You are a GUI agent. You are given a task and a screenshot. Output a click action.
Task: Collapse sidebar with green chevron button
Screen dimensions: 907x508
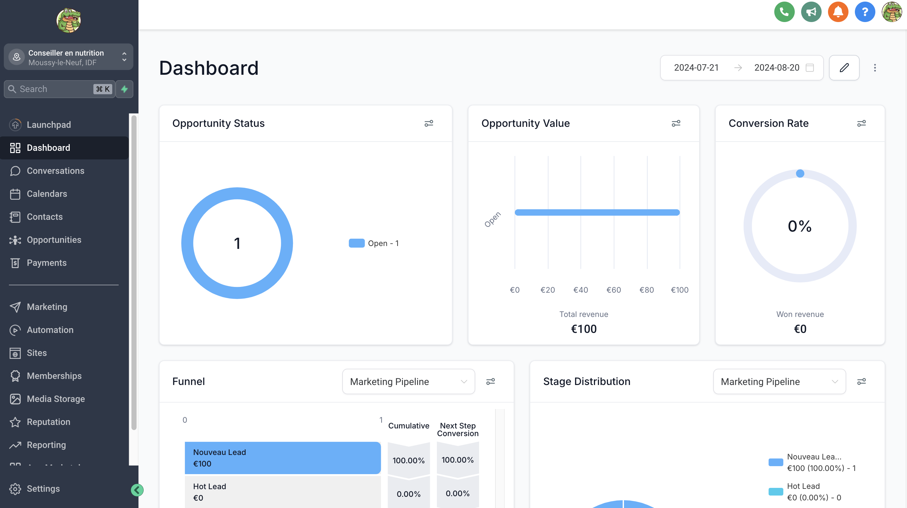[137, 490]
